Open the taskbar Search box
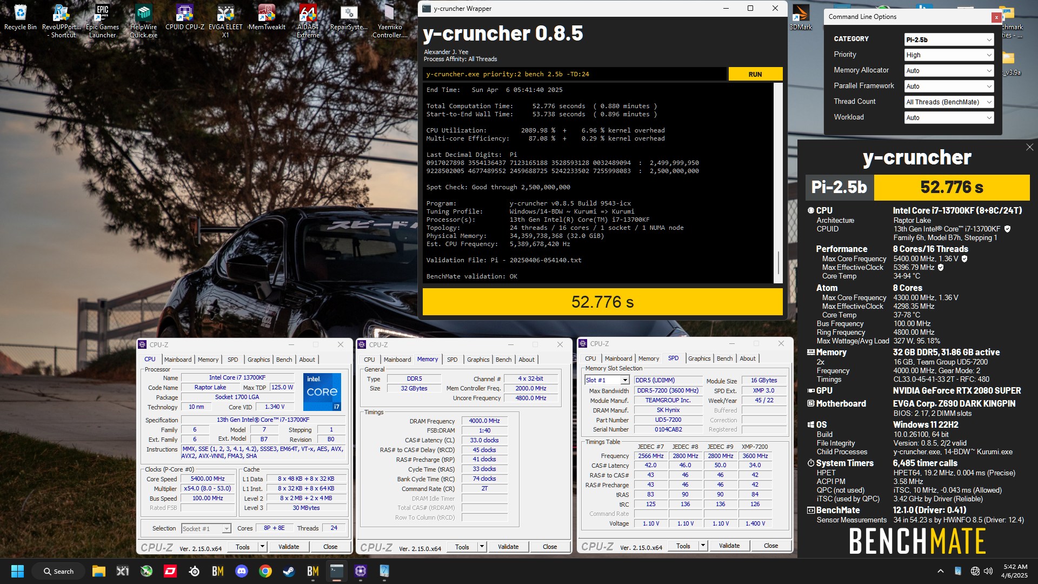Screen dimensions: 1038x584 tap(59, 571)
